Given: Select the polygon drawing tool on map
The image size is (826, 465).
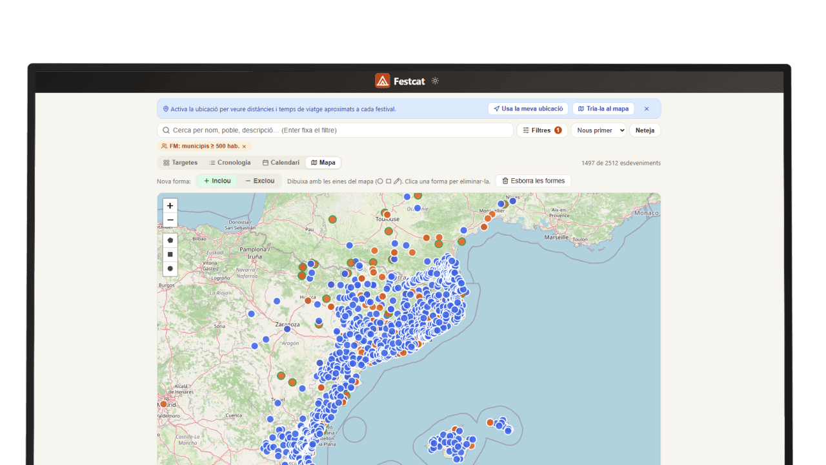Looking at the screenshot, I should (x=170, y=240).
